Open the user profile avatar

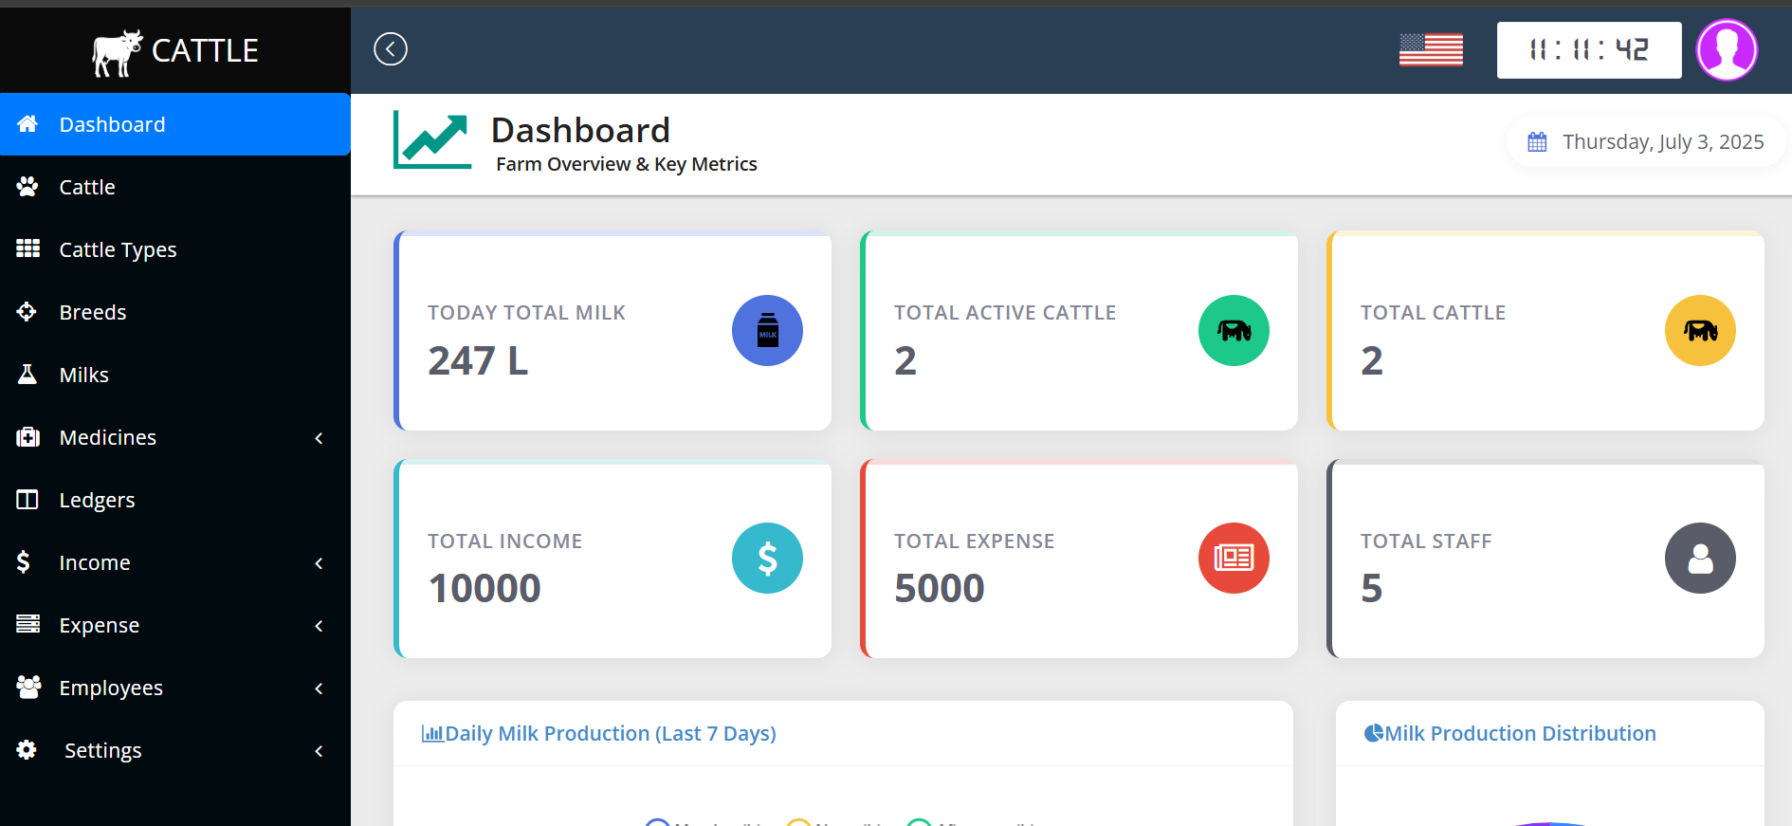coord(1727,50)
